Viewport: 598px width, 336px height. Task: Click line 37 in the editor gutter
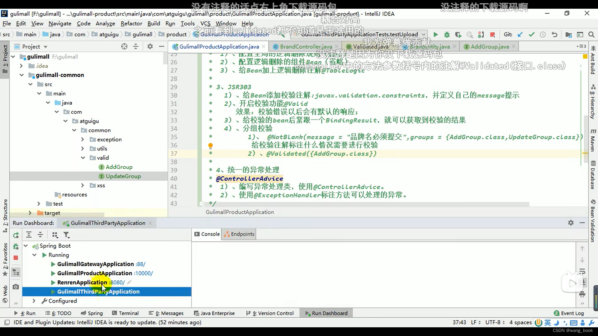click(x=174, y=154)
